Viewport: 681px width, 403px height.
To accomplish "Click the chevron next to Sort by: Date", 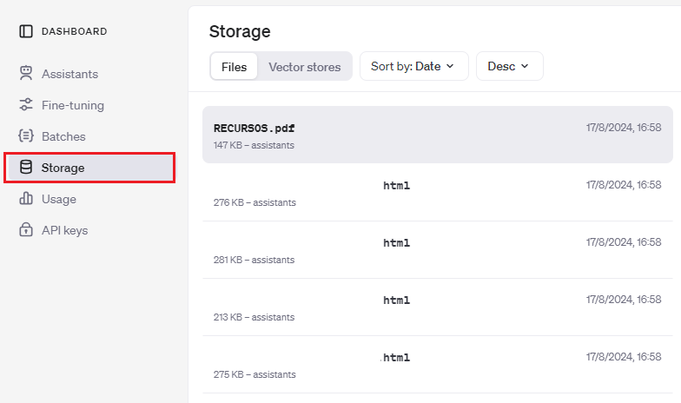I will point(450,66).
